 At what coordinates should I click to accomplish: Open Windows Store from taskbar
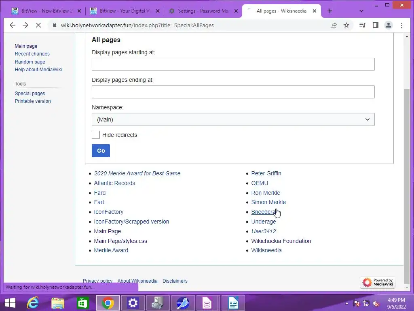(x=82, y=303)
